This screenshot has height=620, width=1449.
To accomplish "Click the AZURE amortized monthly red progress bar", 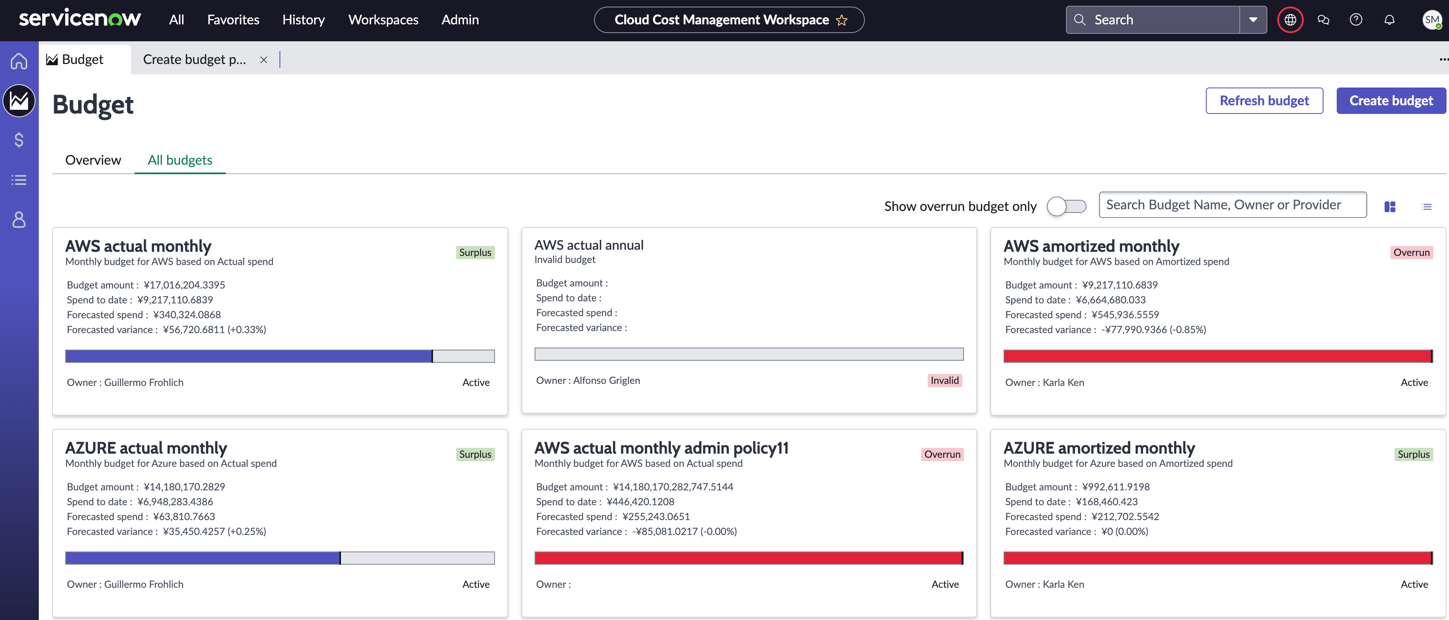I will 1218,558.
